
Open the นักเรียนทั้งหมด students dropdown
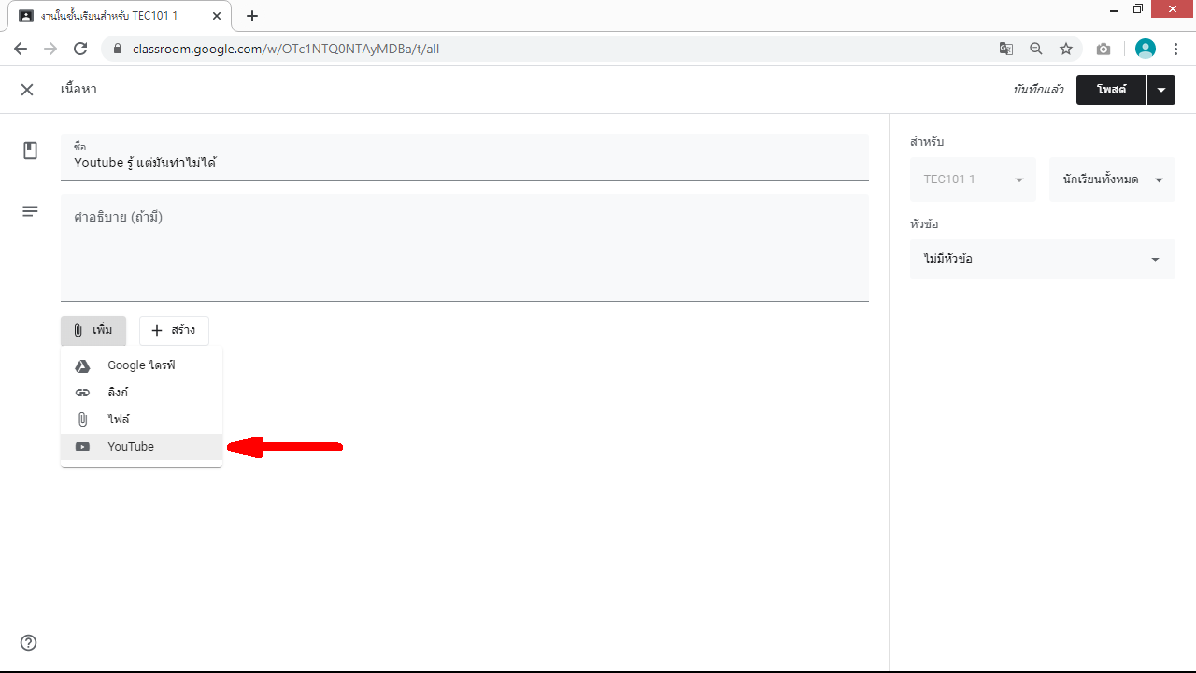[1112, 179]
